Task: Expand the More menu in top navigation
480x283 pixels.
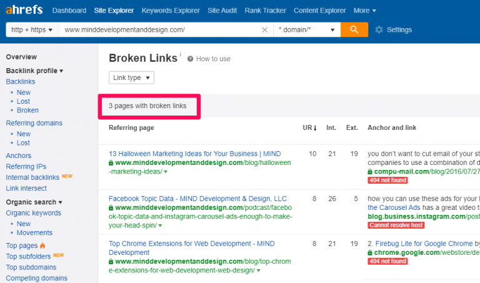Action: click(364, 11)
